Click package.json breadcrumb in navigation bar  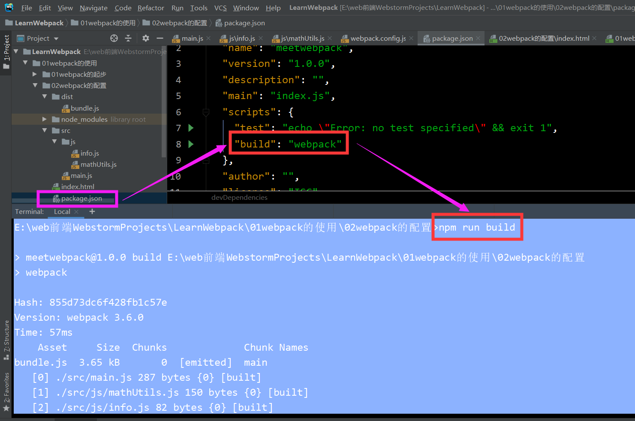click(240, 23)
